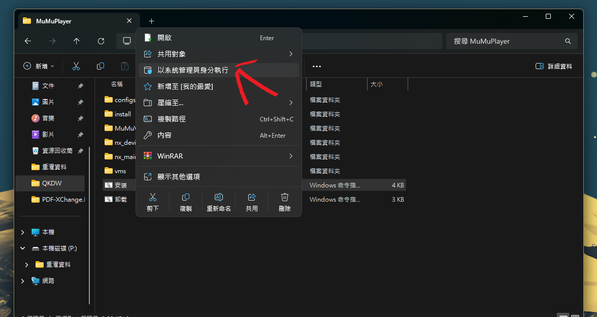Open the three-dots See more menu
Image resolution: width=597 pixels, height=317 pixels.
pos(317,66)
